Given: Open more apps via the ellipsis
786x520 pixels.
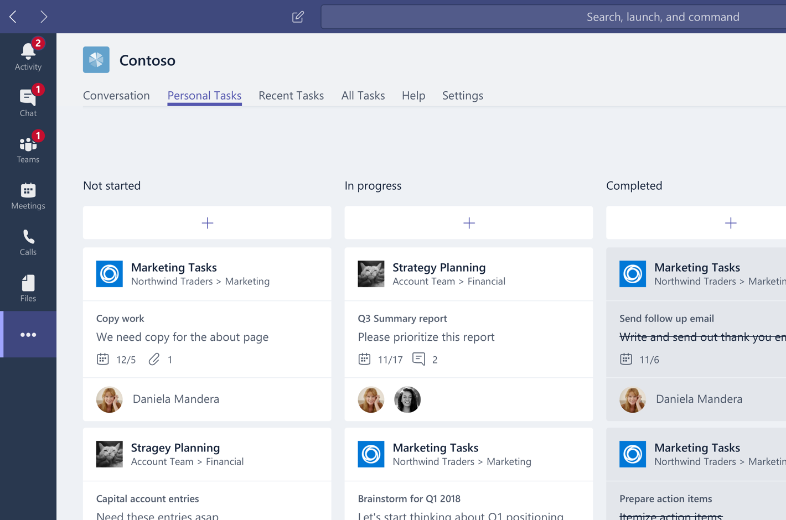Looking at the screenshot, I should click(28, 334).
